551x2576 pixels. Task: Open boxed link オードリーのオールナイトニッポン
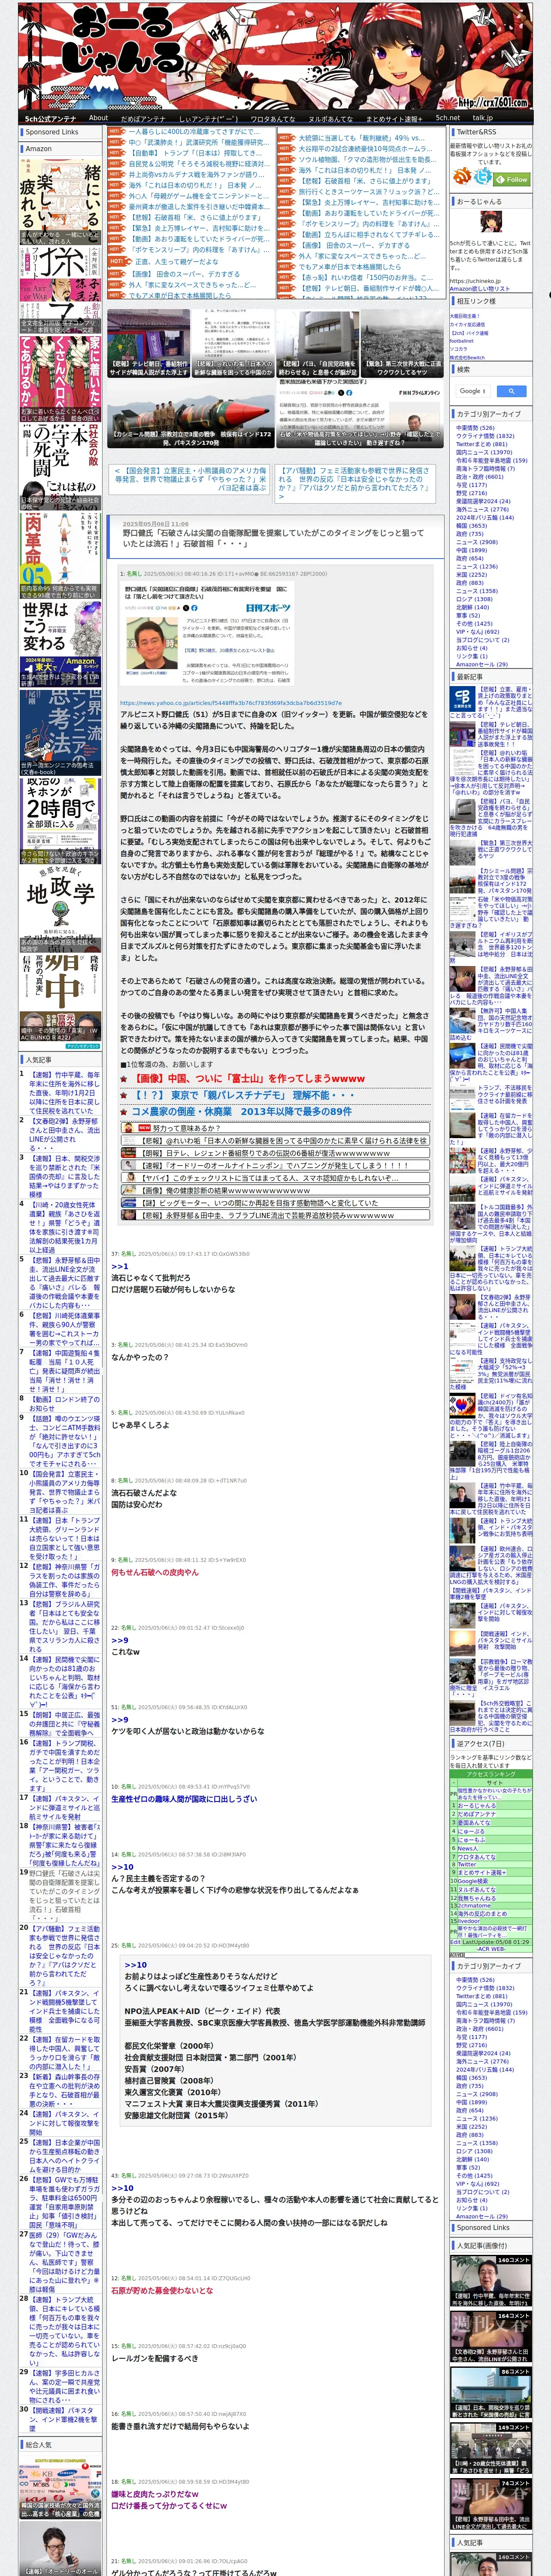pos(275,1165)
